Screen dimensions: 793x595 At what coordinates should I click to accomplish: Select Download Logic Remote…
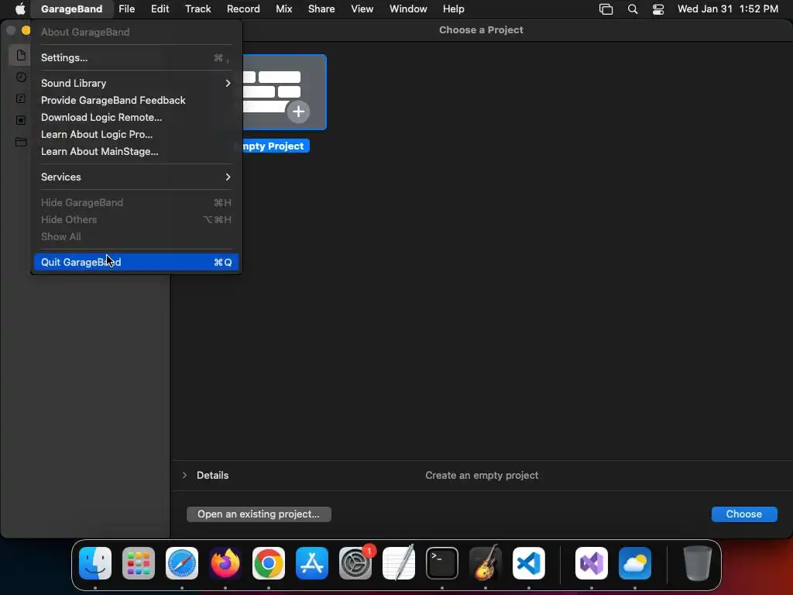(136, 118)
